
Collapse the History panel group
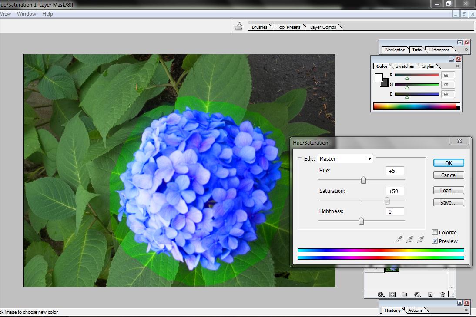tap(459, 303)
